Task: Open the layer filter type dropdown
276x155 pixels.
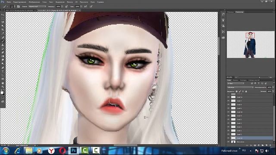Action: point(236,83)
